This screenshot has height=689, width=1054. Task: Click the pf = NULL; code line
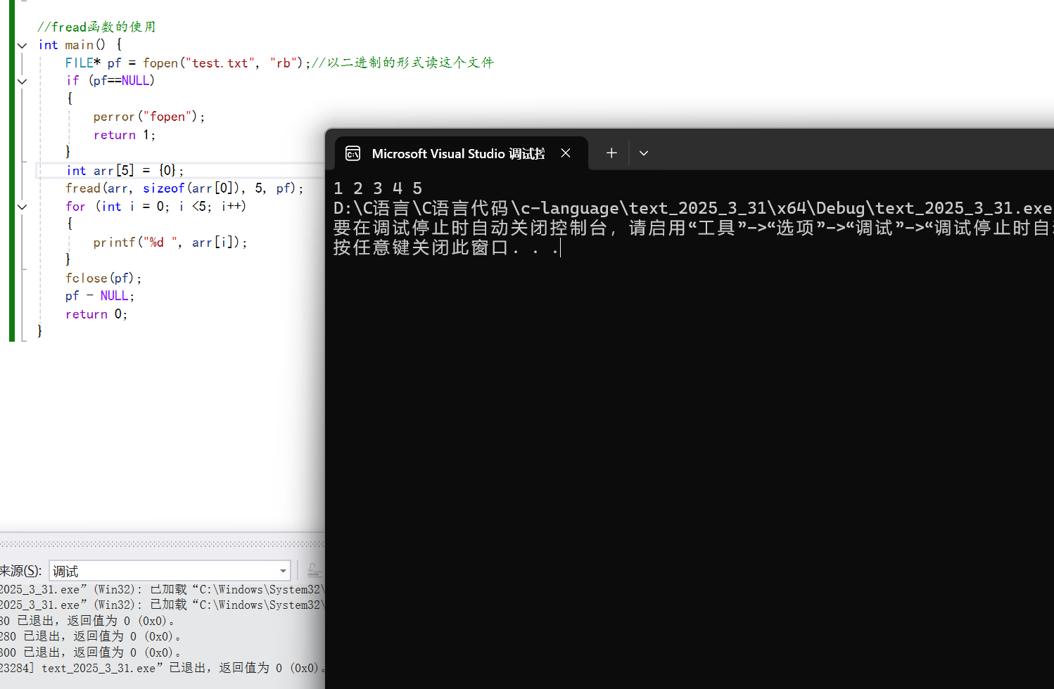[100, 296]
